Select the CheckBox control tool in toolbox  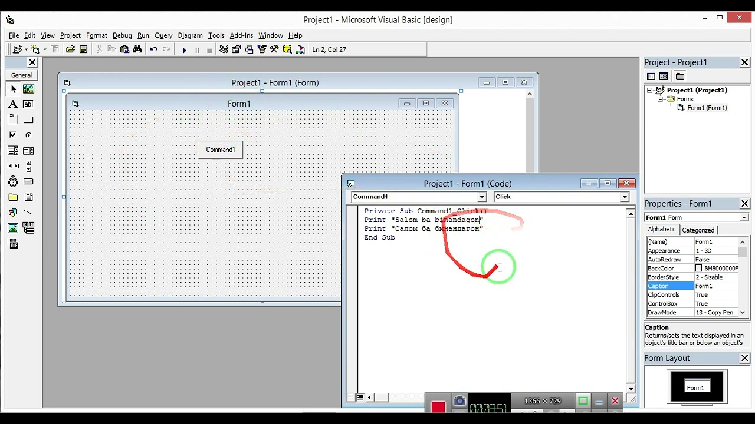(x=13, y=135)
